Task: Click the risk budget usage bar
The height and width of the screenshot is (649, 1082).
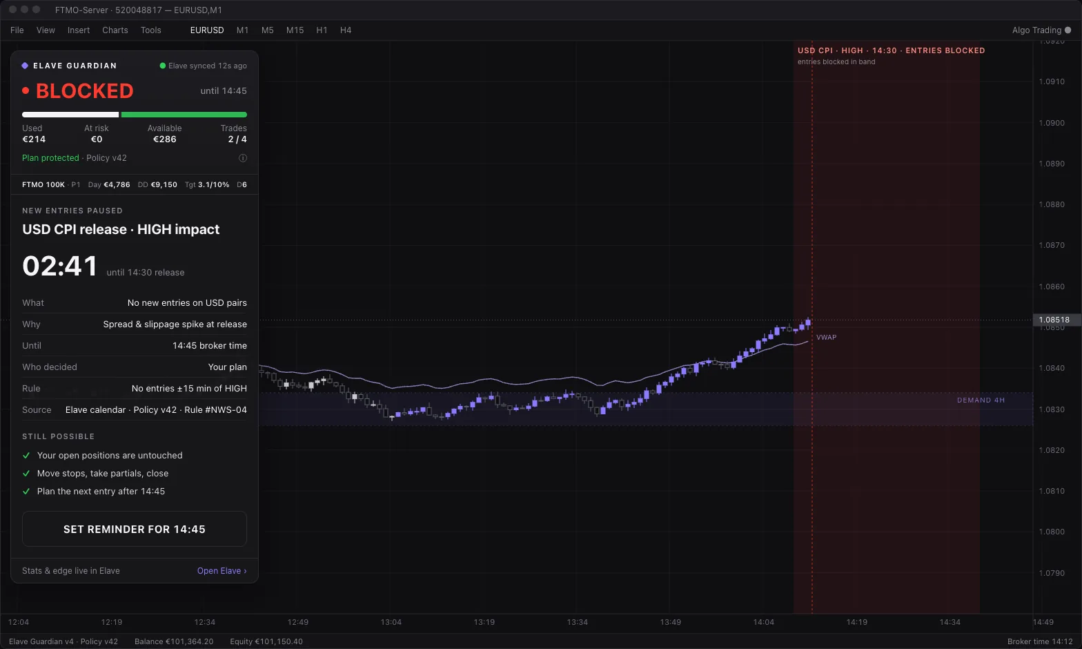Action: click(135, 115)
